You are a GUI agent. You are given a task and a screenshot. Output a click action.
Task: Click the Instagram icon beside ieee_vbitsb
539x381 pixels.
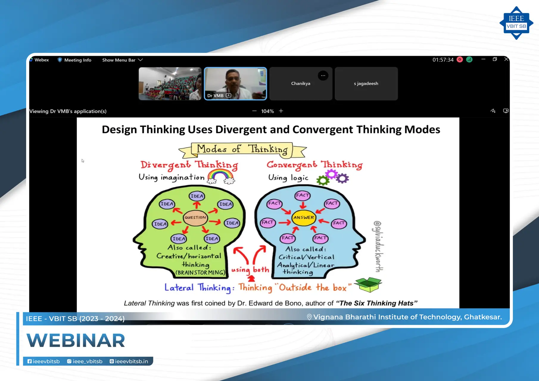[69, 361]
